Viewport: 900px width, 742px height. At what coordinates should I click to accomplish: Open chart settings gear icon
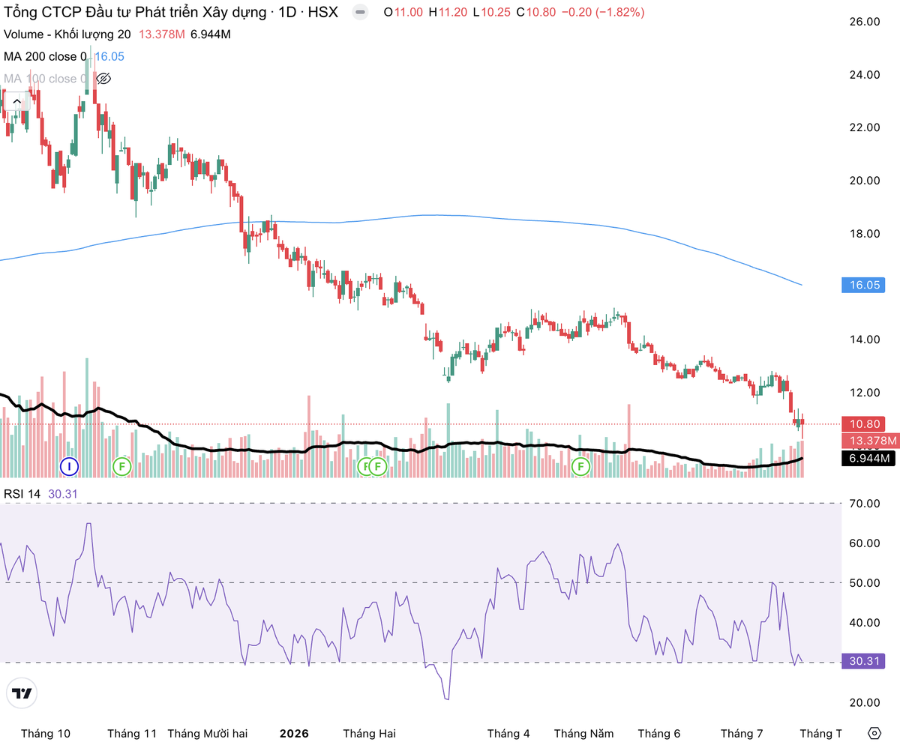click(874, 733)
